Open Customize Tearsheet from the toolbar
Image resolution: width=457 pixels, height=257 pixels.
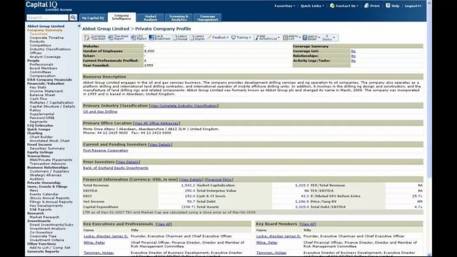tap(95, 38)
